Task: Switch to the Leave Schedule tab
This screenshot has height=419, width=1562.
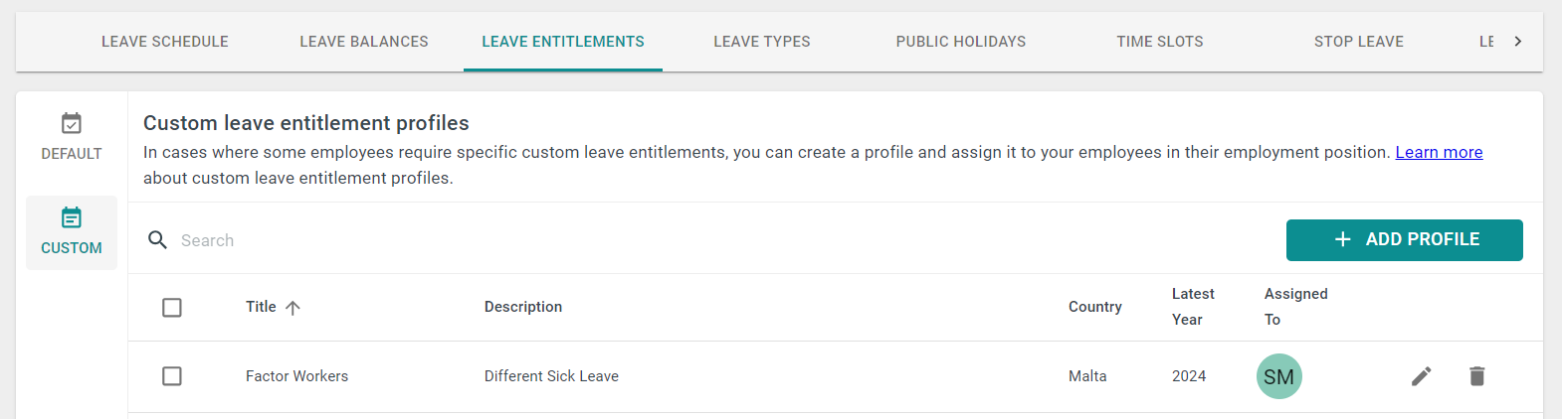Action: click(165, 42)
